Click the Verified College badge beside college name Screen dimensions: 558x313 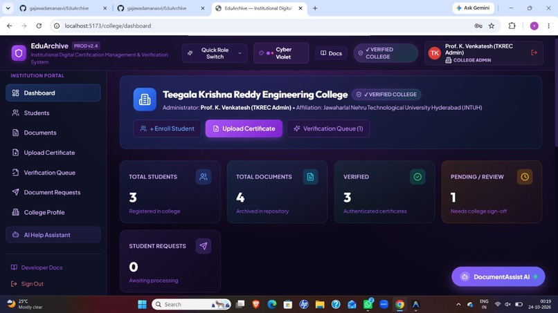point(386,95)
